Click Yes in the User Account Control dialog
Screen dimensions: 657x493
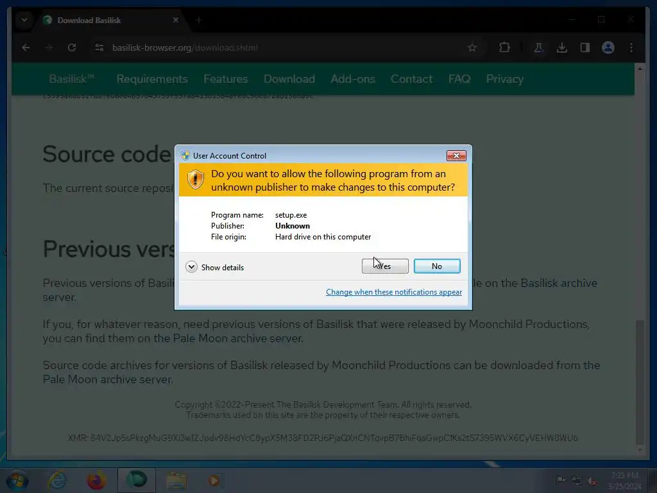[385, 266]
